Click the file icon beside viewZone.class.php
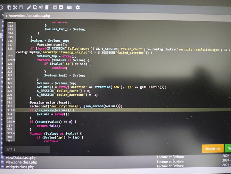 pos(2,162)
